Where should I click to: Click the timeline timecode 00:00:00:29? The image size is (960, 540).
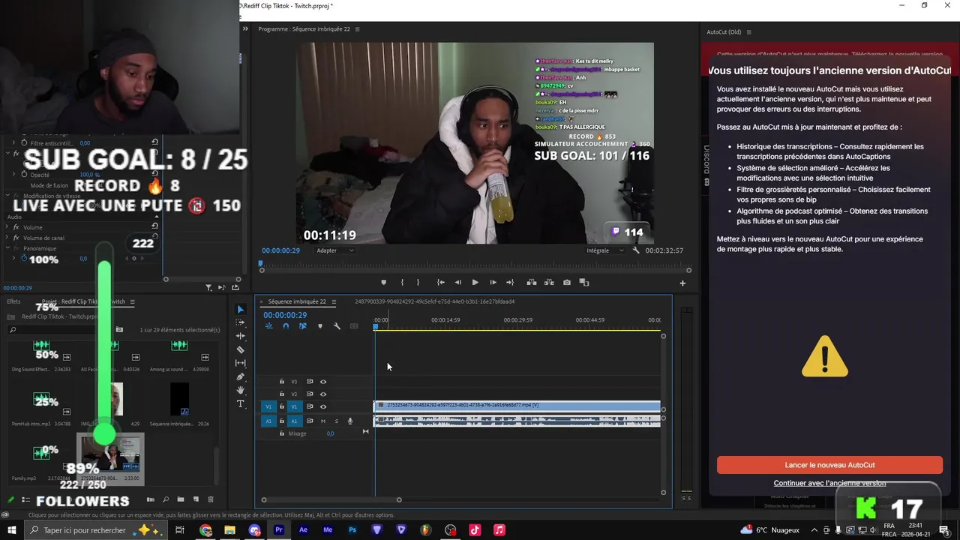coord(285,316)
